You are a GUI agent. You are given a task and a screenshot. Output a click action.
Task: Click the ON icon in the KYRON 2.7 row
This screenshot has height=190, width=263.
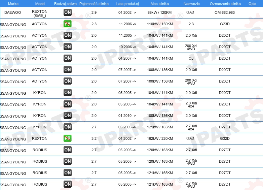[x=67, y=127]
